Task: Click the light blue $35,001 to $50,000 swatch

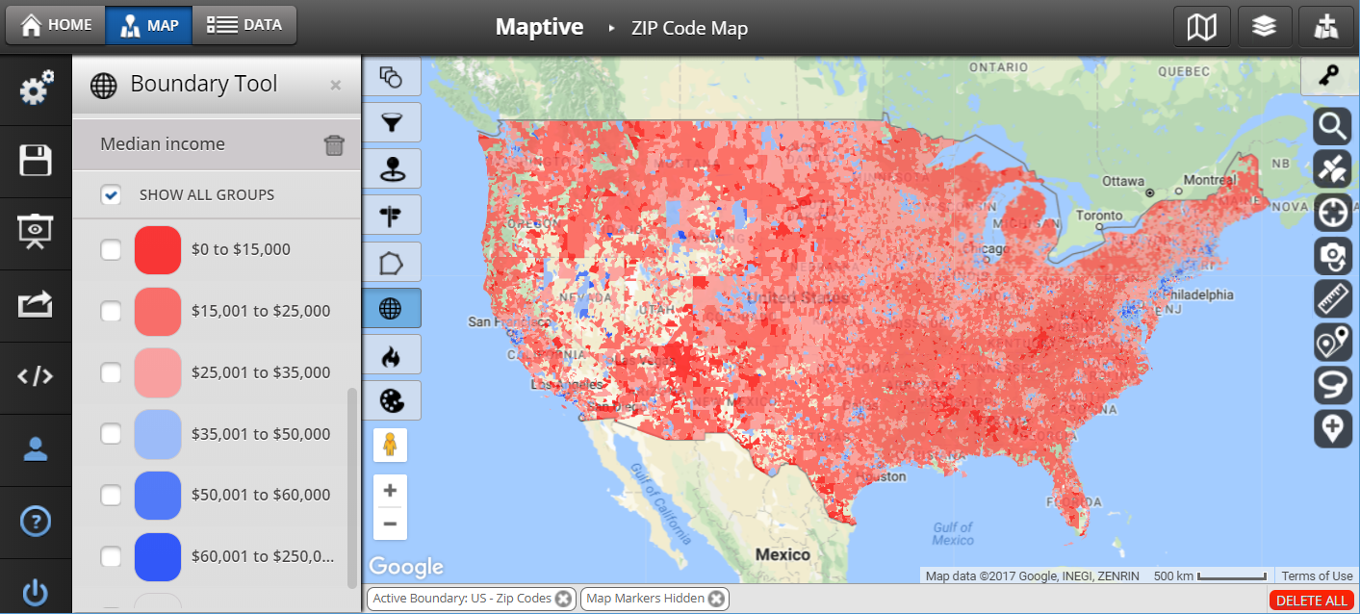Action: pos(158,434)
